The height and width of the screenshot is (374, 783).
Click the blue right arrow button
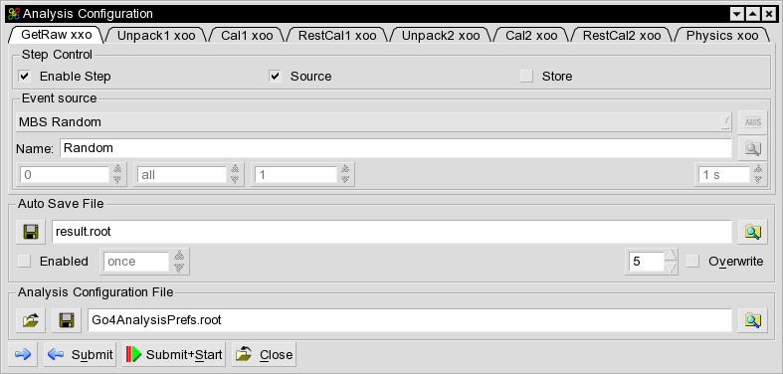(x=23, y=354)
